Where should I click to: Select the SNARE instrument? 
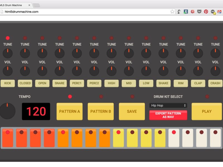pyautogui.click(x=60, y=83)
